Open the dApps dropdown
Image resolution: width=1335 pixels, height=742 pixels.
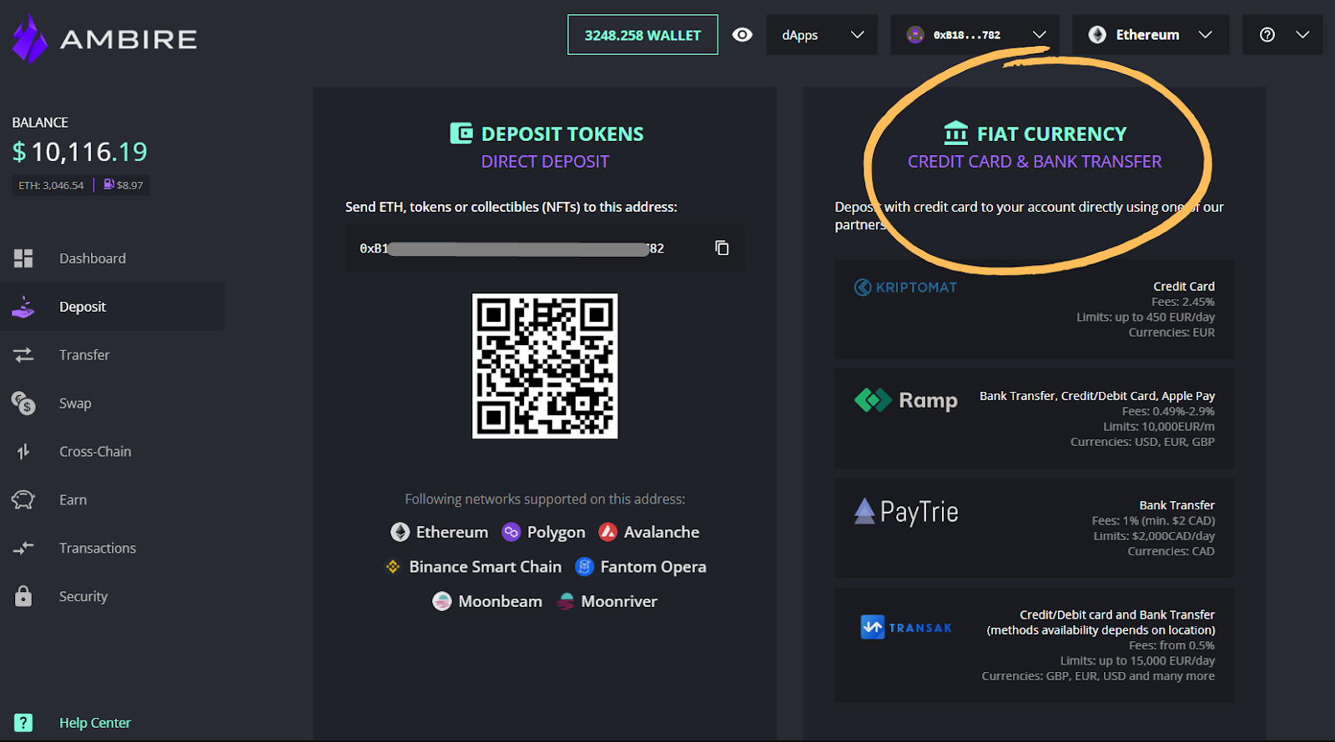tap(822, 35)
